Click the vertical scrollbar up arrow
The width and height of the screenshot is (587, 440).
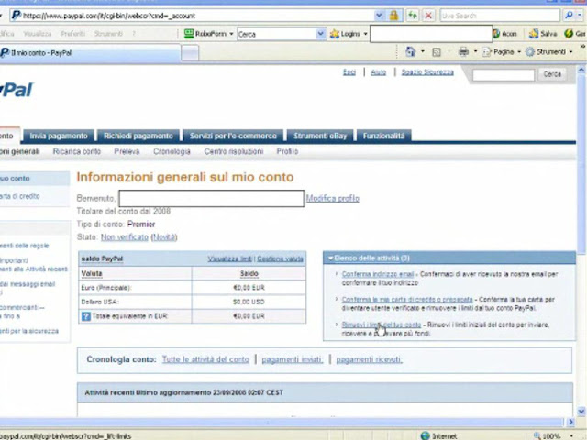pyautogui.click(x=581, y=70)
